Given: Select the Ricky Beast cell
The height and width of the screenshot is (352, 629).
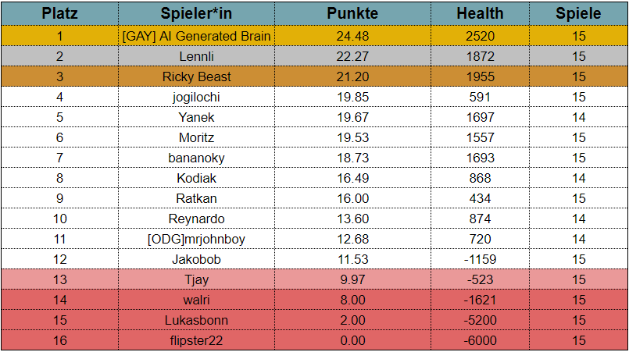Looking at the screenshot, I should (197, 76).
